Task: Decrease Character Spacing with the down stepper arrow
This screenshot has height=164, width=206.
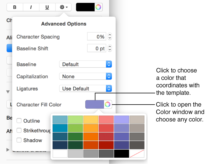Action: click(110, 38)
